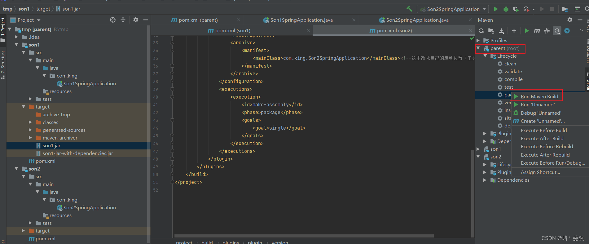
Task: Open the Structure side tool window tab
Action: click(3, 64)
